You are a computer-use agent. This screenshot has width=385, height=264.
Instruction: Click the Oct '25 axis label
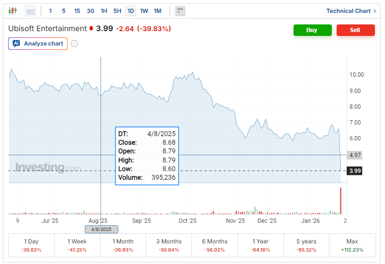pyautogui.click(x=187, y=221)
